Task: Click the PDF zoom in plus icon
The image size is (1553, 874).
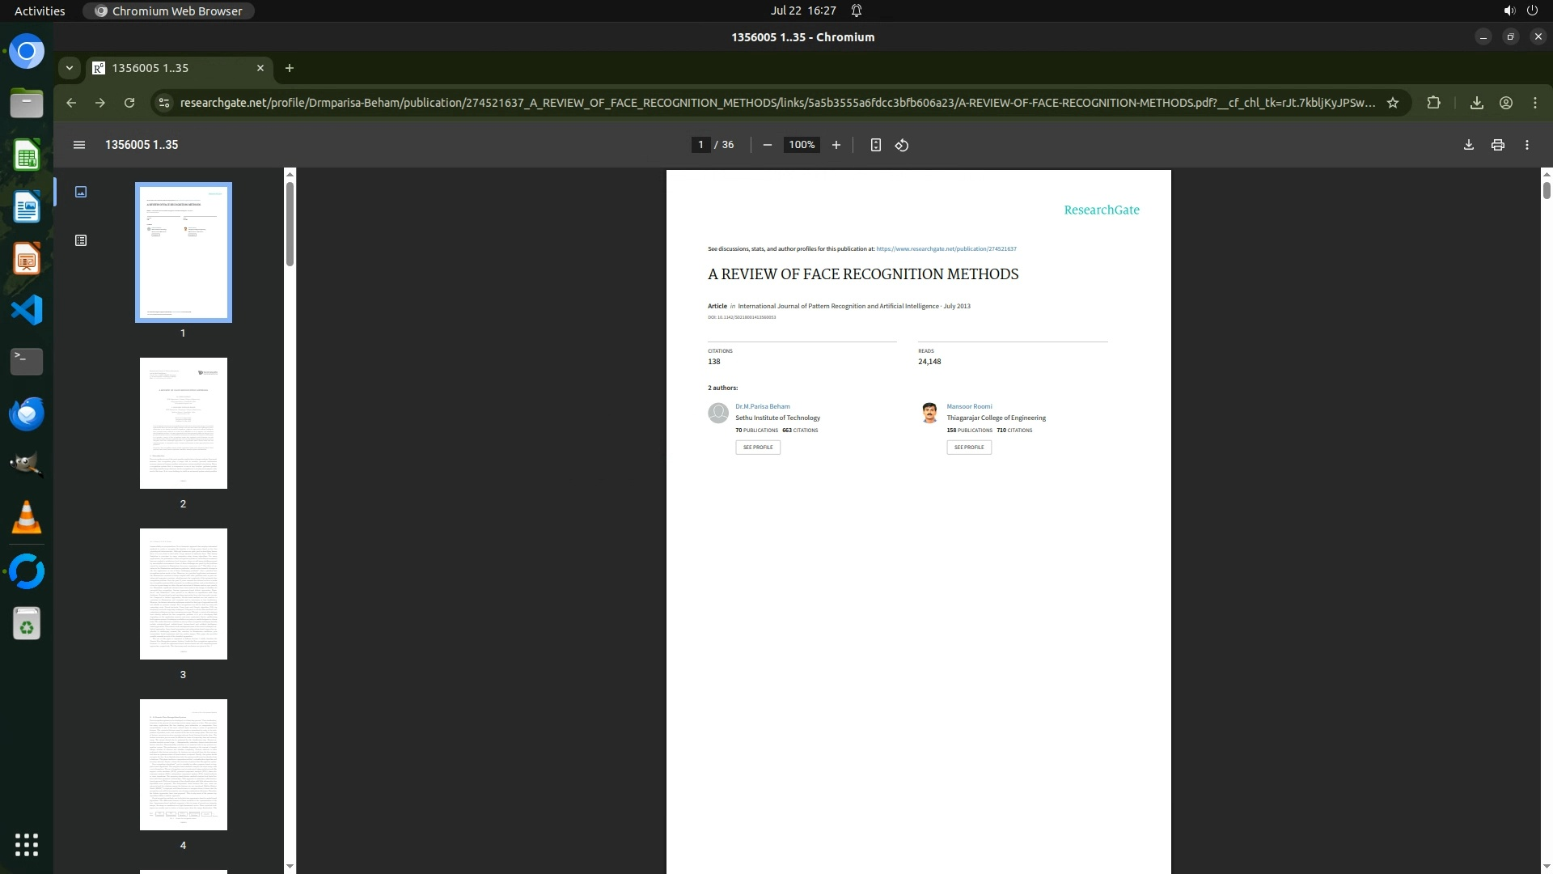Action: click(x=836, y=145)
